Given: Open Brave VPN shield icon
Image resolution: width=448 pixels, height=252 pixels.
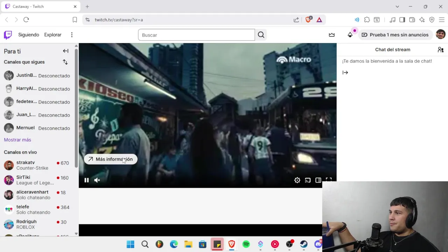Looking at the screenshot, I should tap(432, 20).
